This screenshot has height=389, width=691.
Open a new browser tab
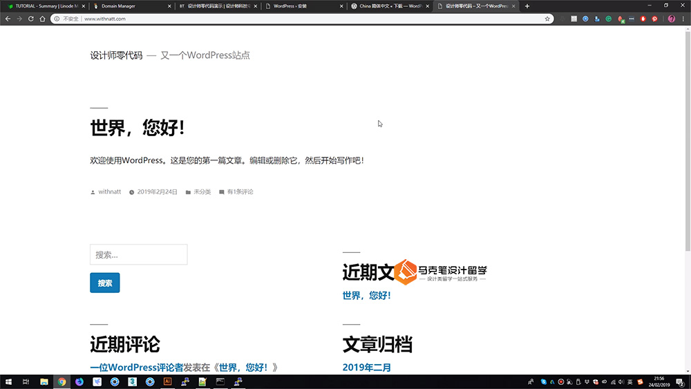(527, 6)
